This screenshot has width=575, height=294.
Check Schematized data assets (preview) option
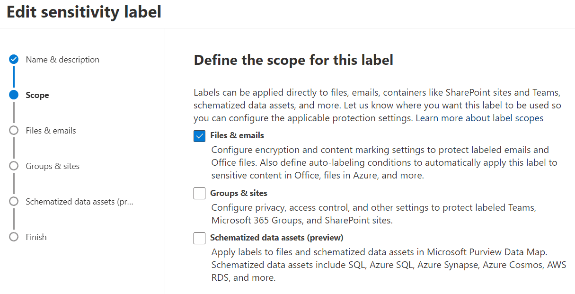click(x=199, y=238)
